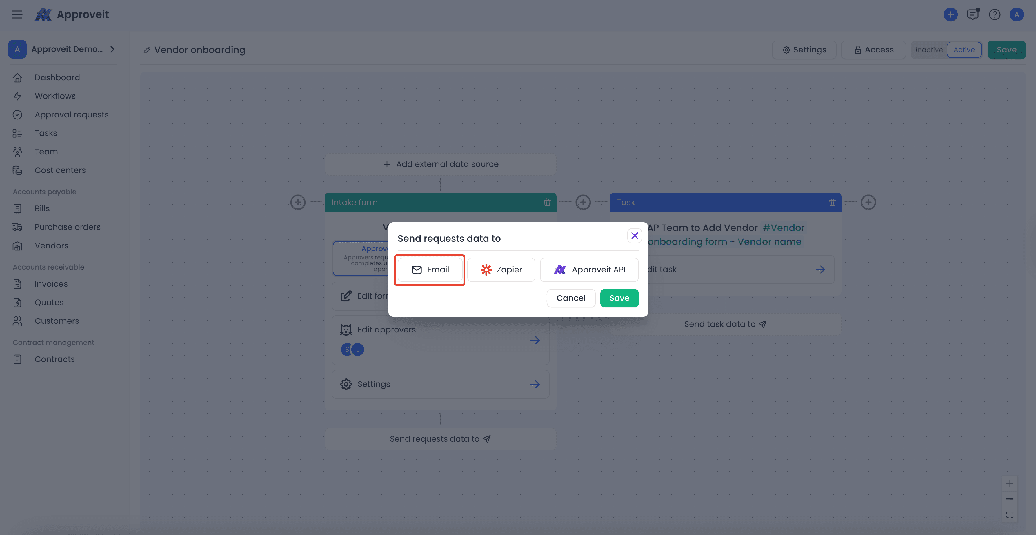Set workflow status to Active

click(x=964, y=50)
